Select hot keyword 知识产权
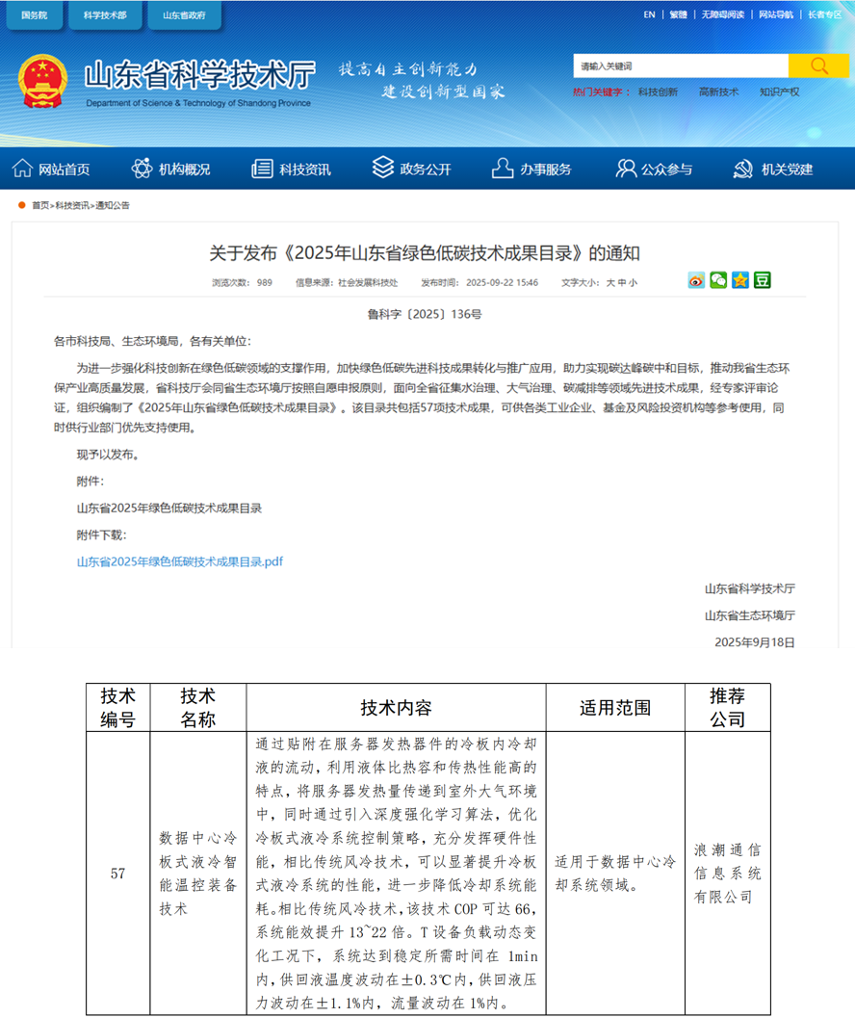Image resolution: width=855 pixels, height=1018 pixels. 780,92
